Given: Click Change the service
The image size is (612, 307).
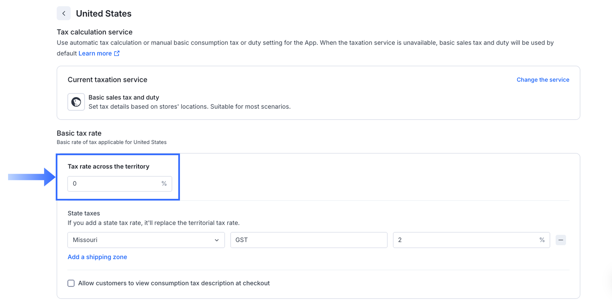Looking at the screenshot, I should [x=543, y=80].
